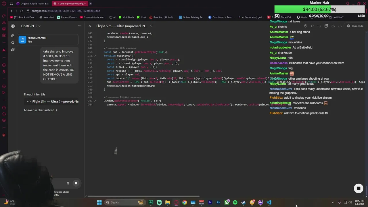Open the ChatGPT logo home icon
This screenshot has height=207, width=368.
coord(13,26)
